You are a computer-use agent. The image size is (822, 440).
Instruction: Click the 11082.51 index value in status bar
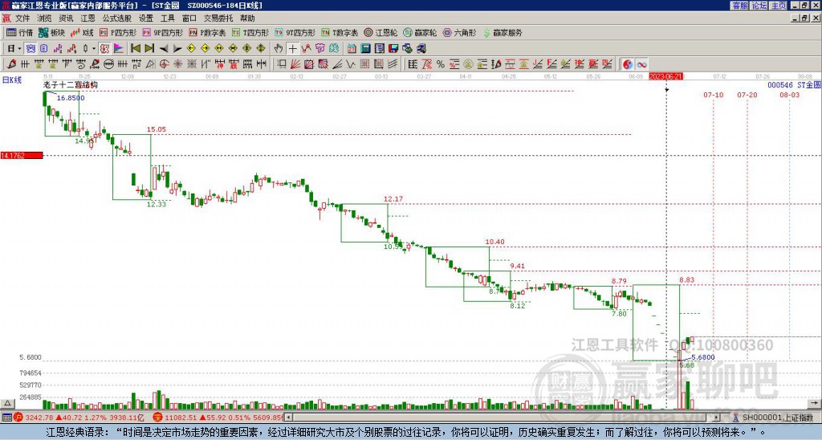(x=181, y=418)
